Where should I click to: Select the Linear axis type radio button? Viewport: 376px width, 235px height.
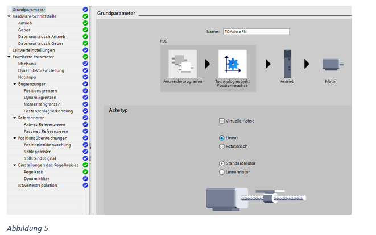222,138
